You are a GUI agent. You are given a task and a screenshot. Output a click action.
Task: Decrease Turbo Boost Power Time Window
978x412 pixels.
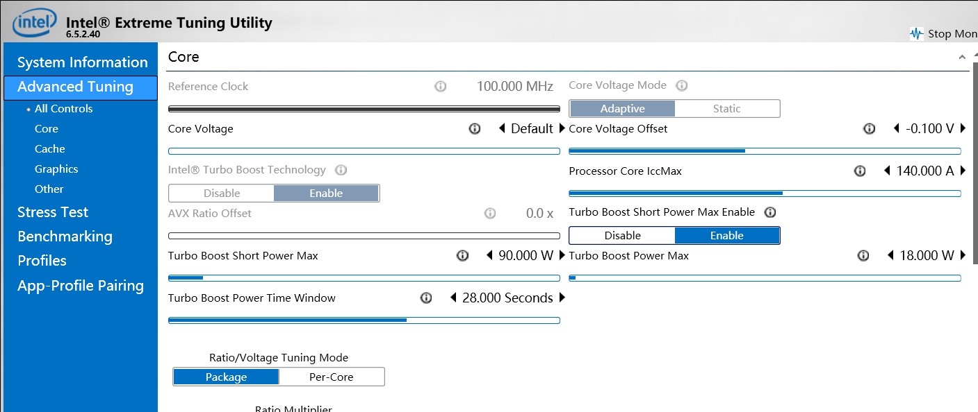pyautogui.click(x=453, y=298)
